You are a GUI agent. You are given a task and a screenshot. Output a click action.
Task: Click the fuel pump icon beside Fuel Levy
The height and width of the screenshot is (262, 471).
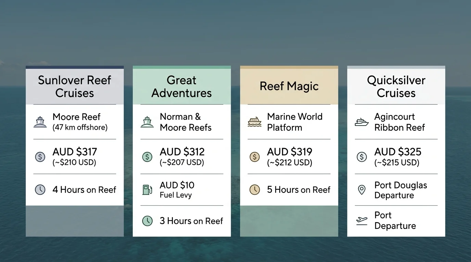(147, 190)
